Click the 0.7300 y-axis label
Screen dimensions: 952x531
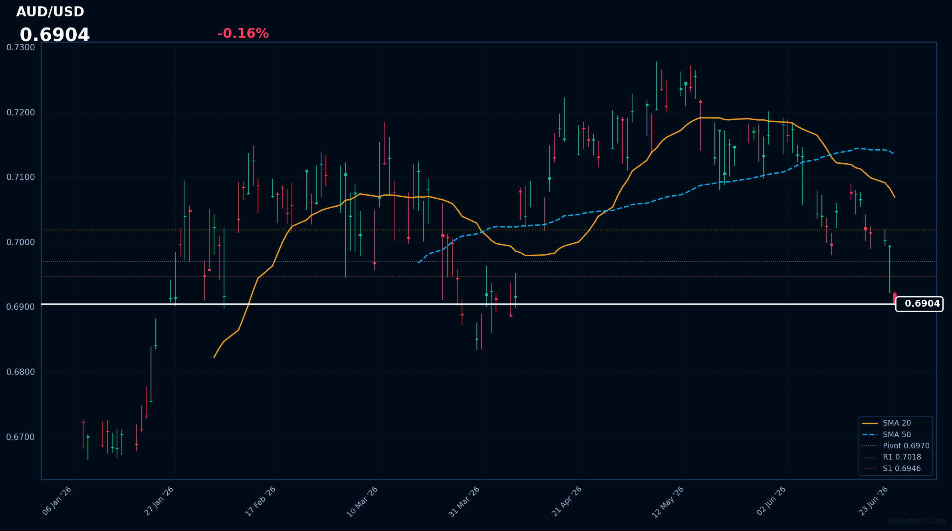21,48
